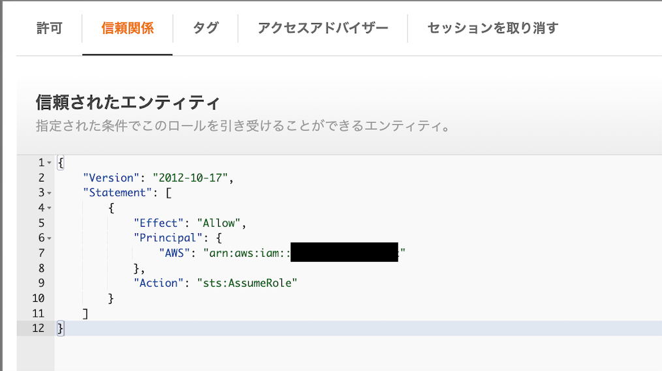
Task: Click the "2012-10-17" value
Action: (191, 178)
